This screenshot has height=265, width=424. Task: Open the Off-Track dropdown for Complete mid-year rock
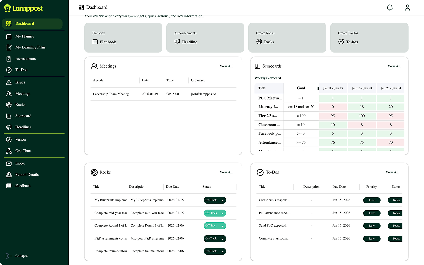(215, 213)
